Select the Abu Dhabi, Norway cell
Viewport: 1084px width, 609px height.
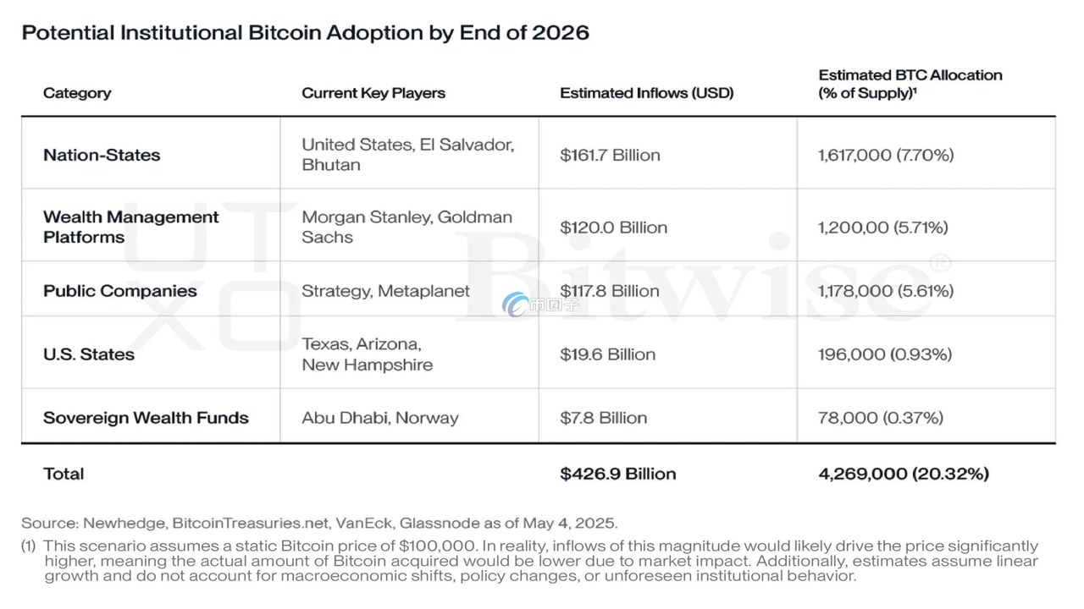coord(380,418)
